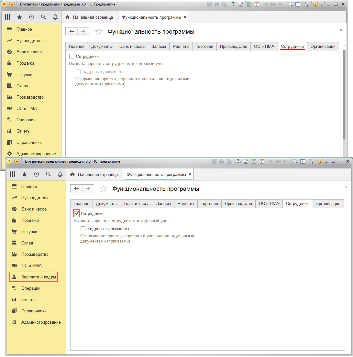
Task: Open sections menu grid in back window
Action: (x=8, y=17)
